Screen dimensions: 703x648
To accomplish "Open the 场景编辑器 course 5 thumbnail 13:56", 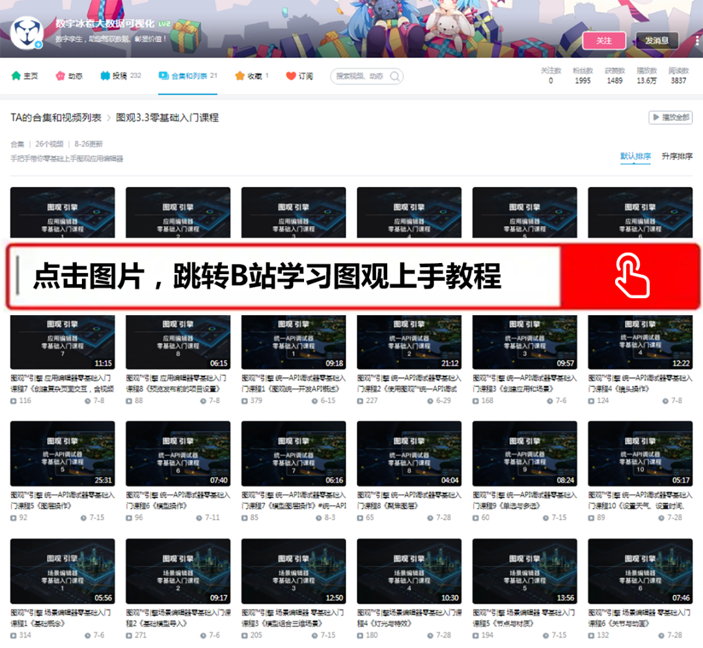I will pos(525,571).
